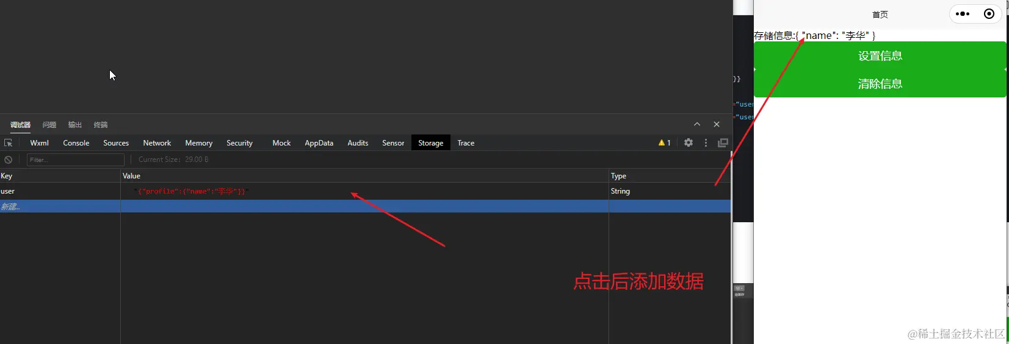1009x344 pixels.
Task: Open the Mock tab
Action: (281, 143)
